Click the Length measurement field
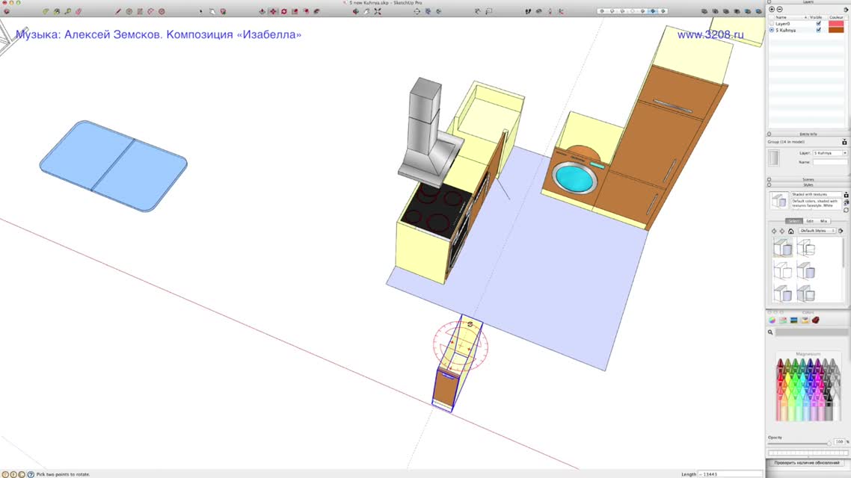This screenshot has width=851, height=478. click(x=730, y=474)
